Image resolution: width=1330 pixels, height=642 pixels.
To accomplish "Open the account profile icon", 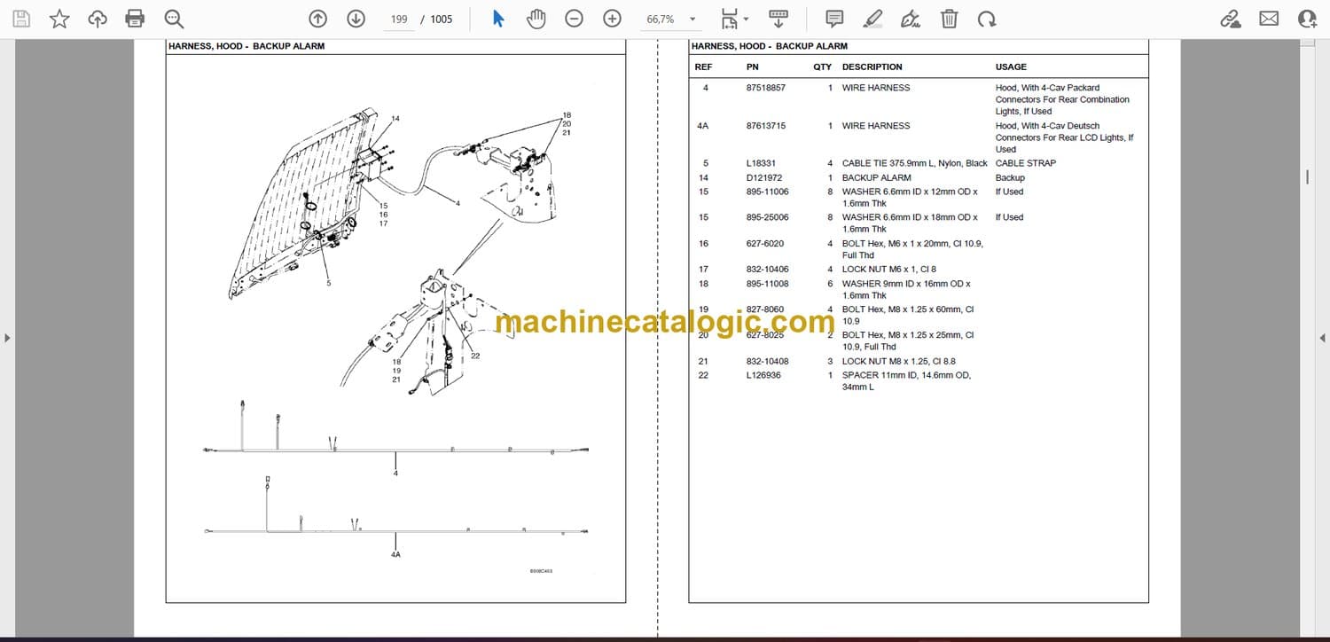I will (x=1308, y=19).
